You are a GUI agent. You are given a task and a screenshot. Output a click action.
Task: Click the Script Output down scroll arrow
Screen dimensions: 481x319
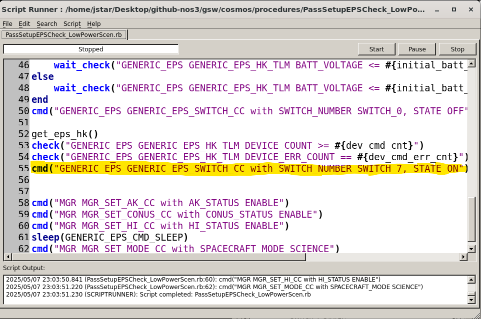471,300
